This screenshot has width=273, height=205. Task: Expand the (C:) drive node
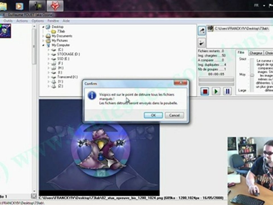(x=49, y=50)
